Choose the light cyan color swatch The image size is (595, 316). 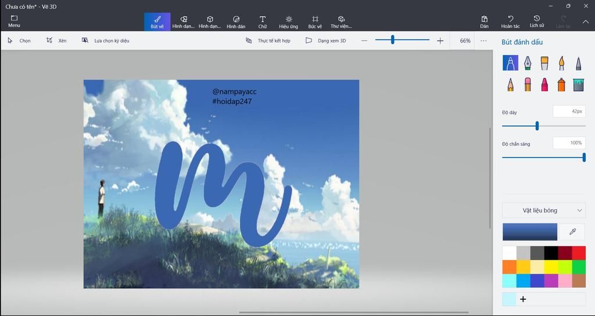[x=509, y=281]
